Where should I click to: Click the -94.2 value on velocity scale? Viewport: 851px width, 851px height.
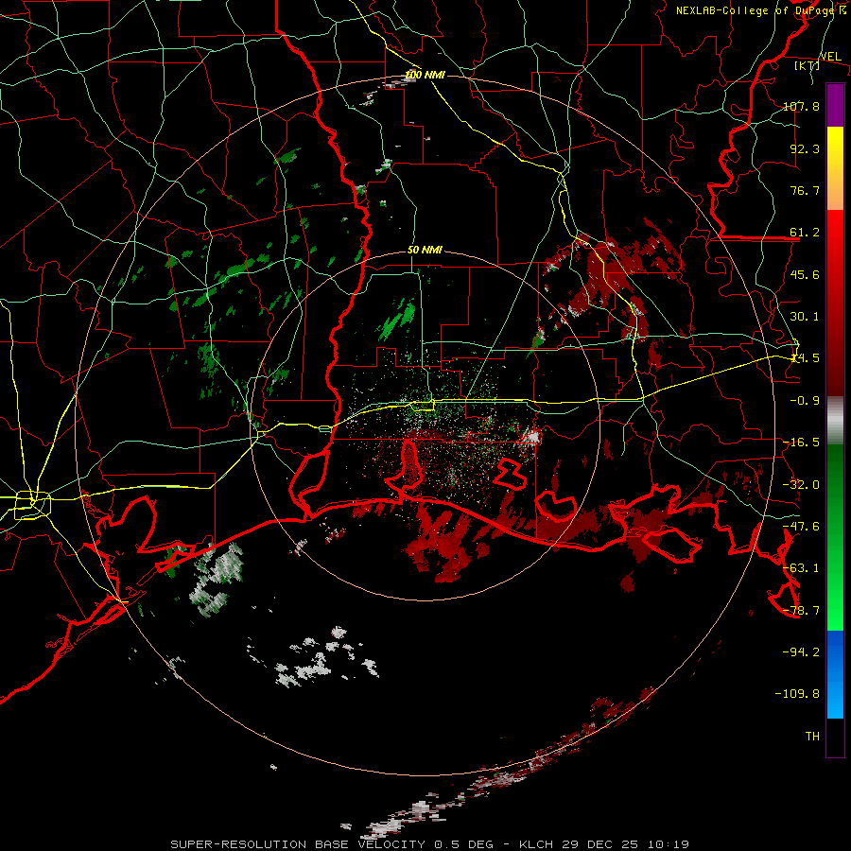(801, 652)
